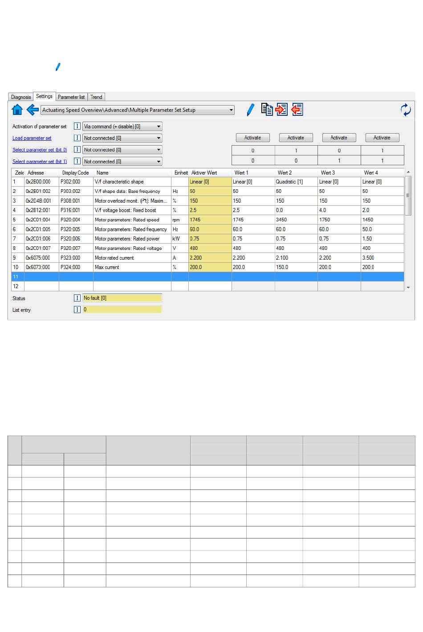423x632 pixels.
Task: Click the red left-arrow export icon
Action: point(297,110)
